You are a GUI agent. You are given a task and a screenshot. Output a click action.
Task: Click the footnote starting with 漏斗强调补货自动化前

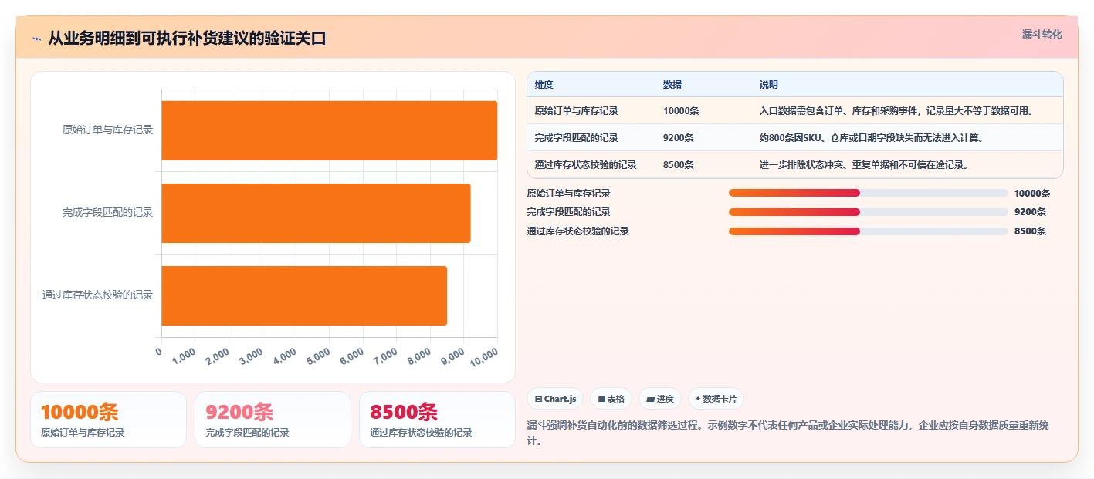(787, 433)
